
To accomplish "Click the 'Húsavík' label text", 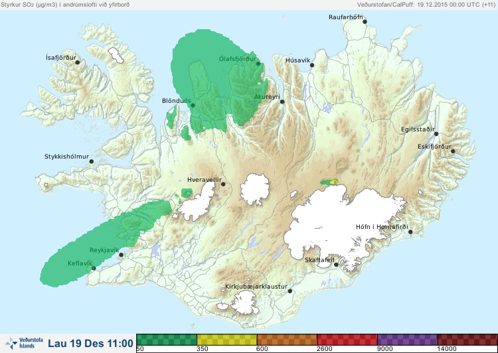I will coord(298,60).
